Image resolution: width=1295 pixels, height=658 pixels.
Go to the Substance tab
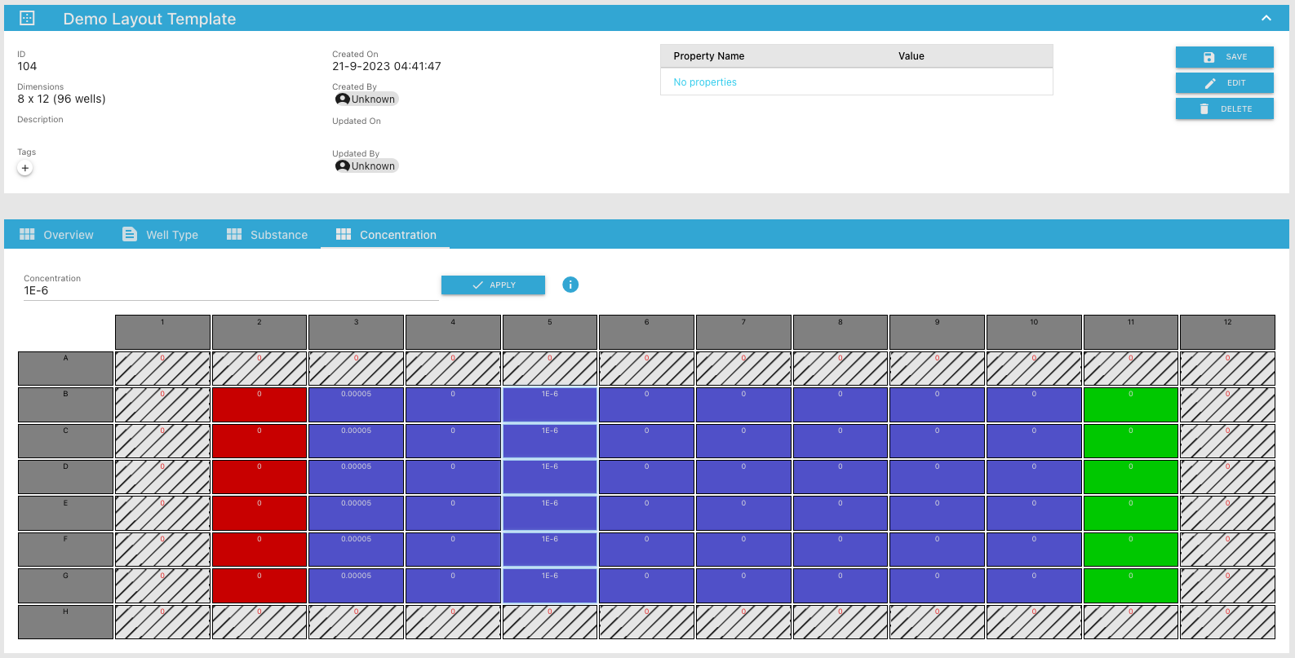(268, 235)
